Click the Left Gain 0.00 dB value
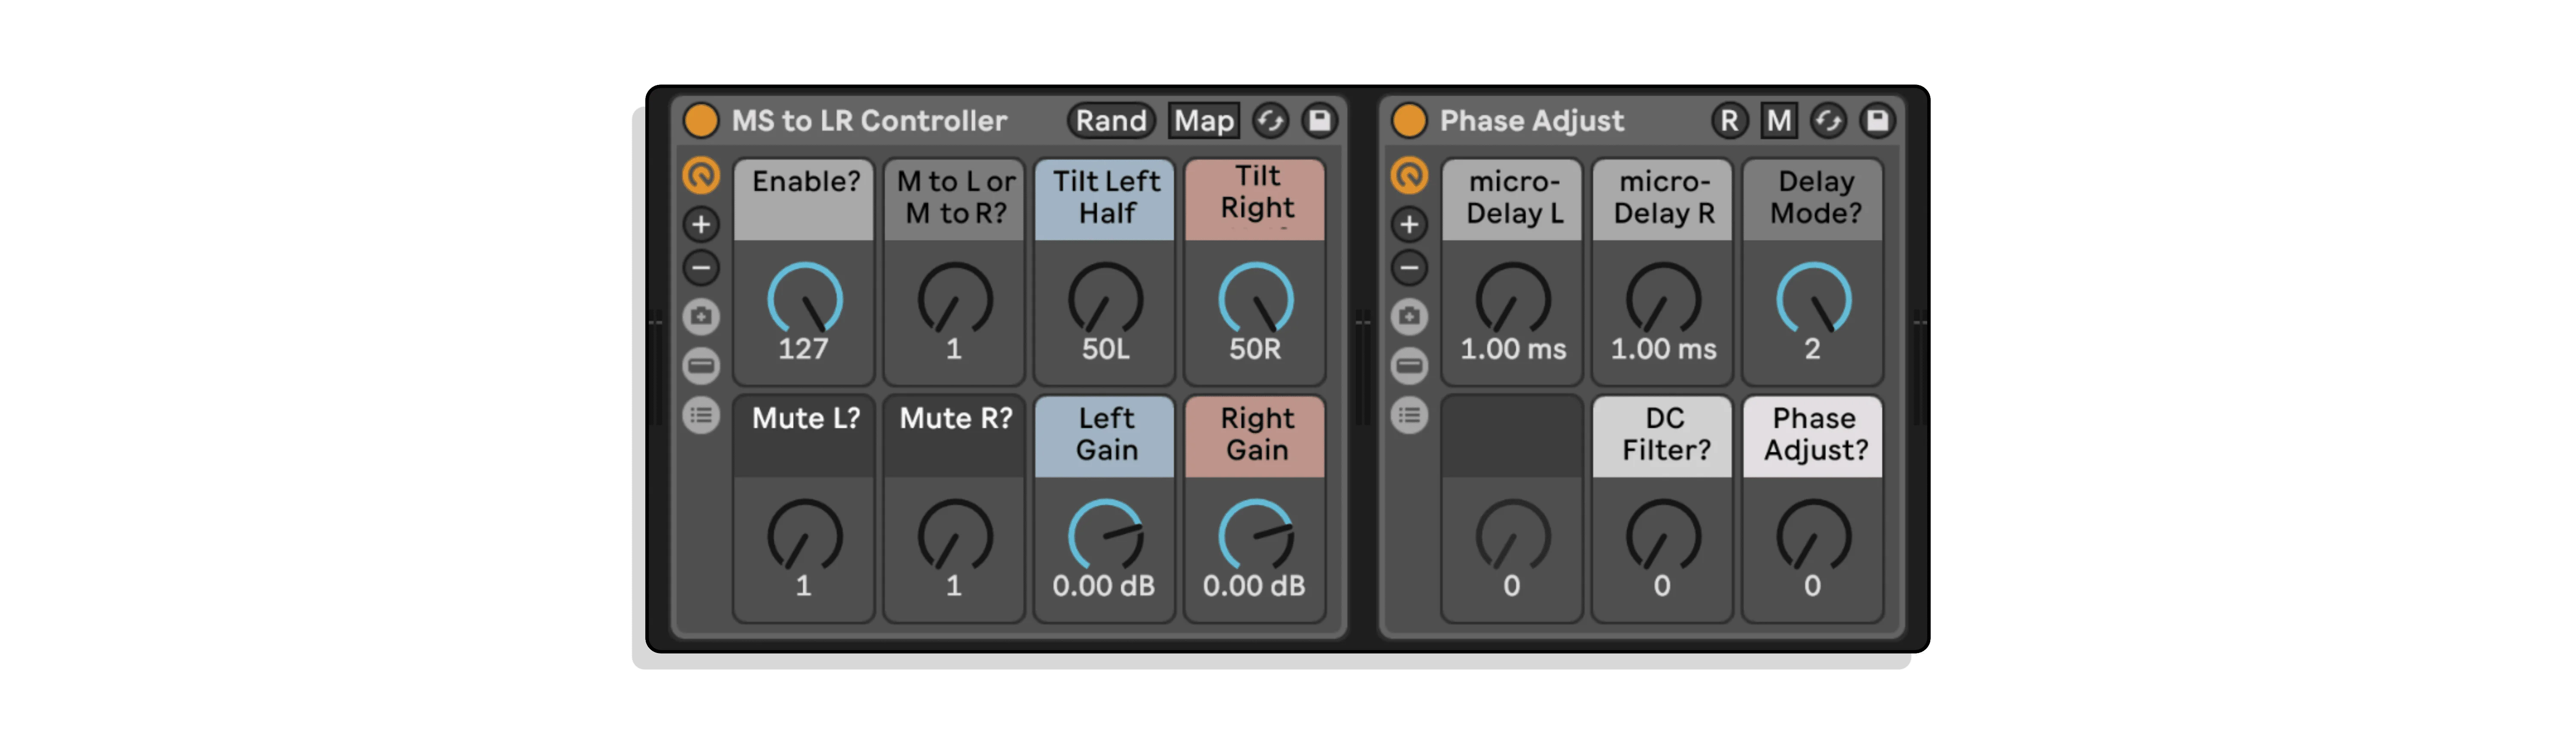The height and width of the screenshot is (738, 2576). point(1103,586)
